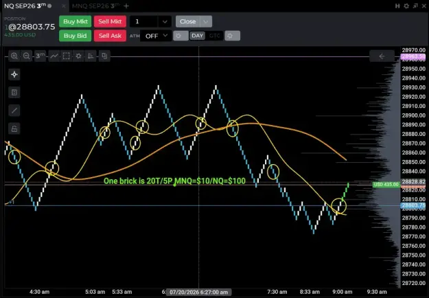Zoom in on the chart

point(14,56)
